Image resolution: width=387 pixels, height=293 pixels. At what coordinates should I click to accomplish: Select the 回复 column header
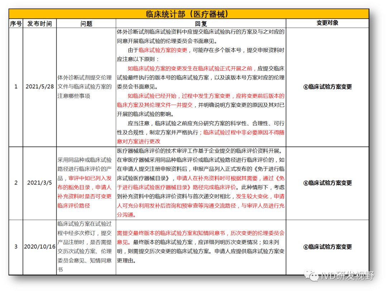pos(201,24)
